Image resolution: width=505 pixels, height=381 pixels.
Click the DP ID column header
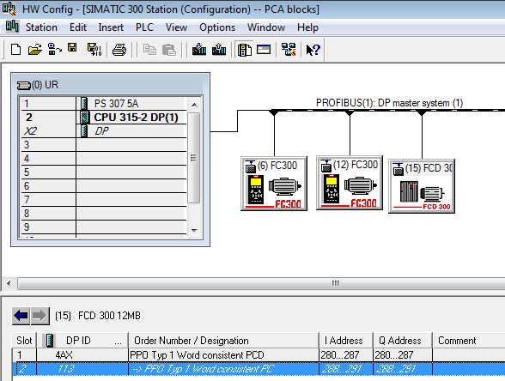point(82,341)
